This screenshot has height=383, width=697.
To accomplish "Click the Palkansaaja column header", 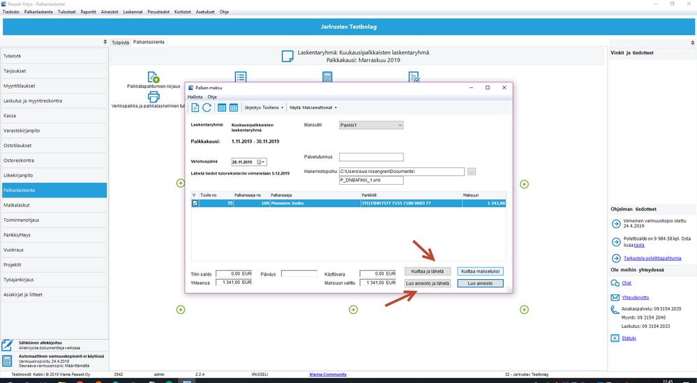I will pyautogui.click(x=315, y=195).
